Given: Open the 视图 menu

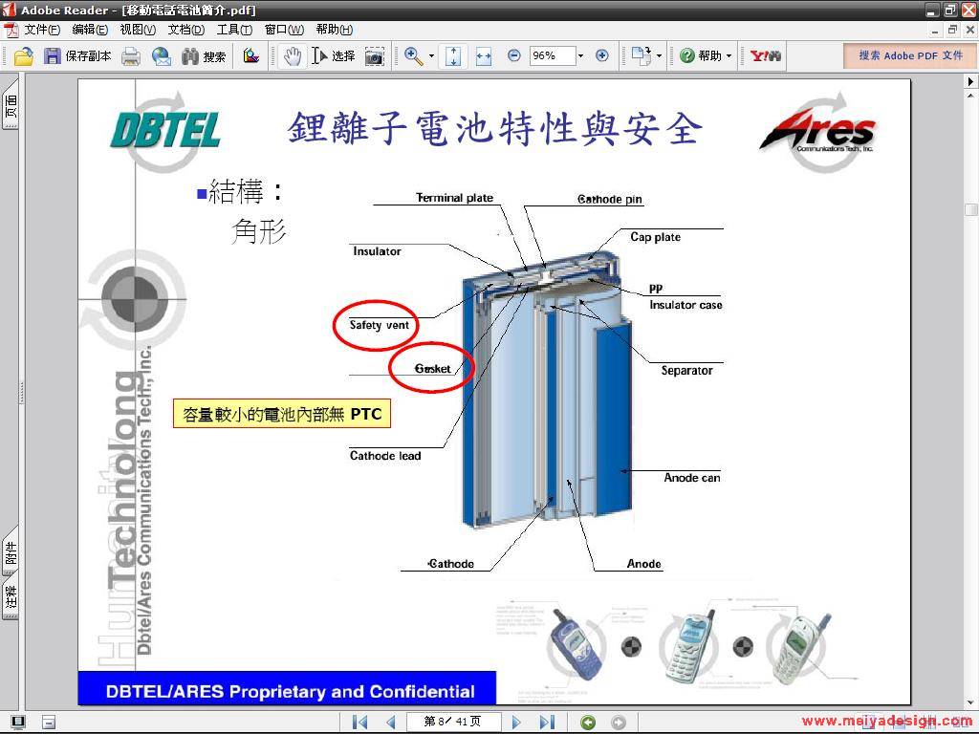Looking at the screenshot, I should (x=138, y=30).
